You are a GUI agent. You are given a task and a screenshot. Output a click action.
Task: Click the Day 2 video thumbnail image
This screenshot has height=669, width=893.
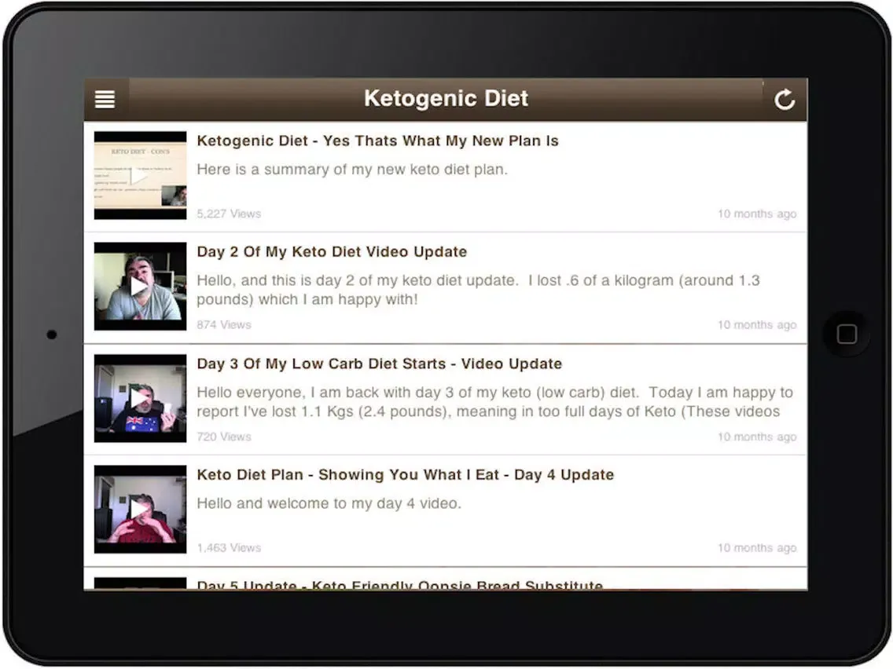tap(139, 287)
